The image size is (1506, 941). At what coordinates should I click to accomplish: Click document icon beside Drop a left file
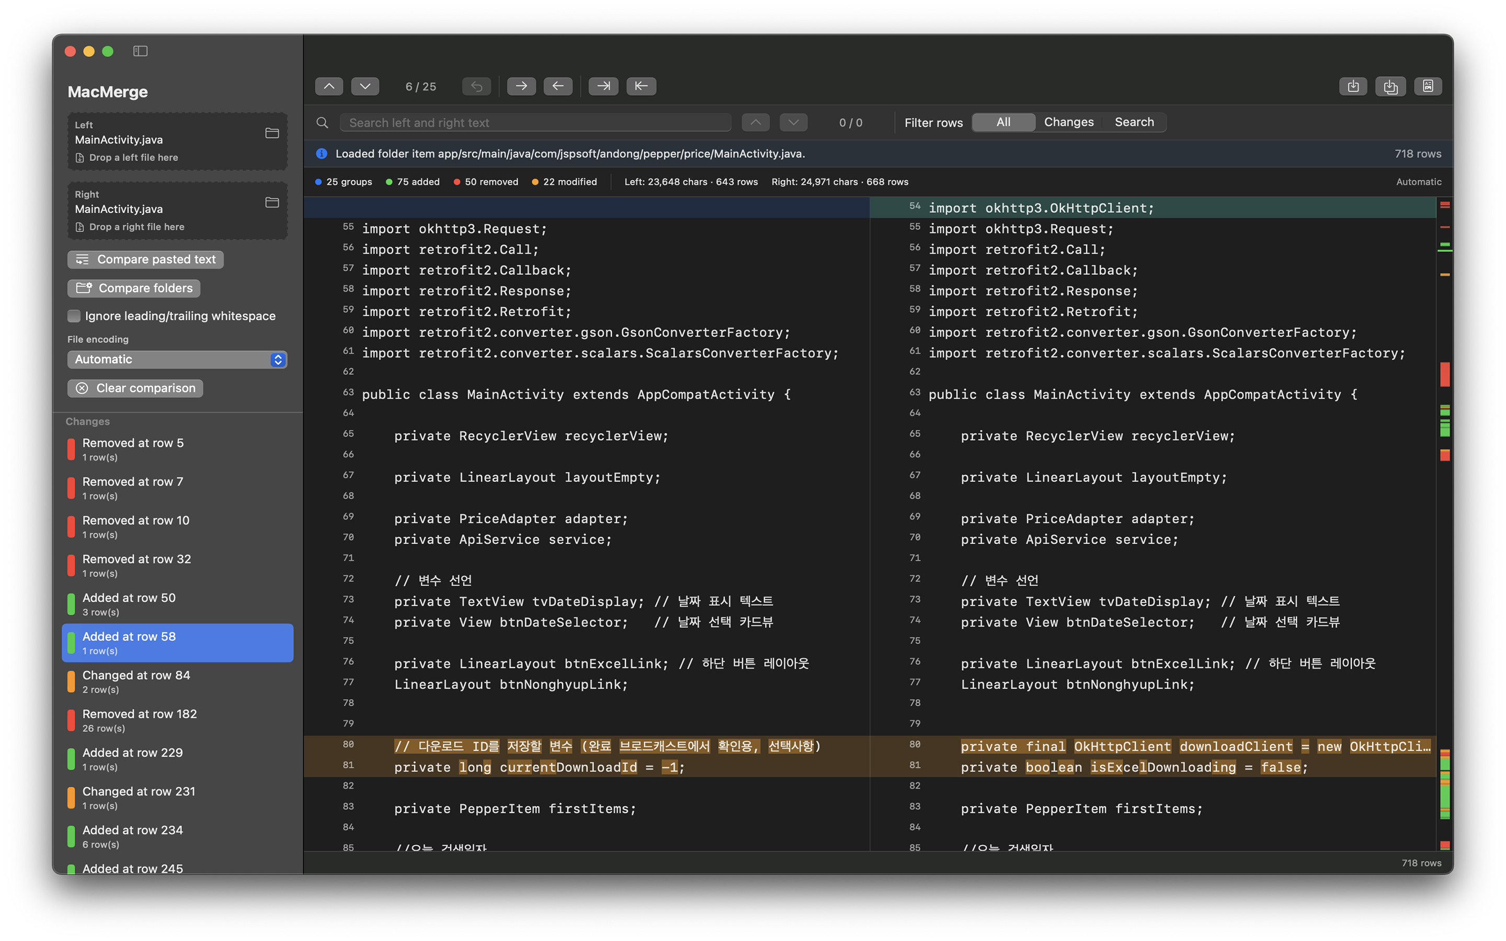[x=79, y=158]
